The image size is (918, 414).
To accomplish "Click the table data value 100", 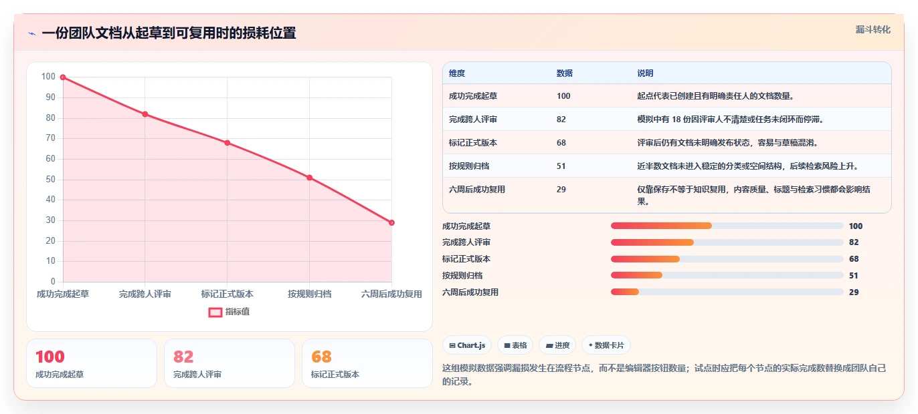I will tap(563, 96).
